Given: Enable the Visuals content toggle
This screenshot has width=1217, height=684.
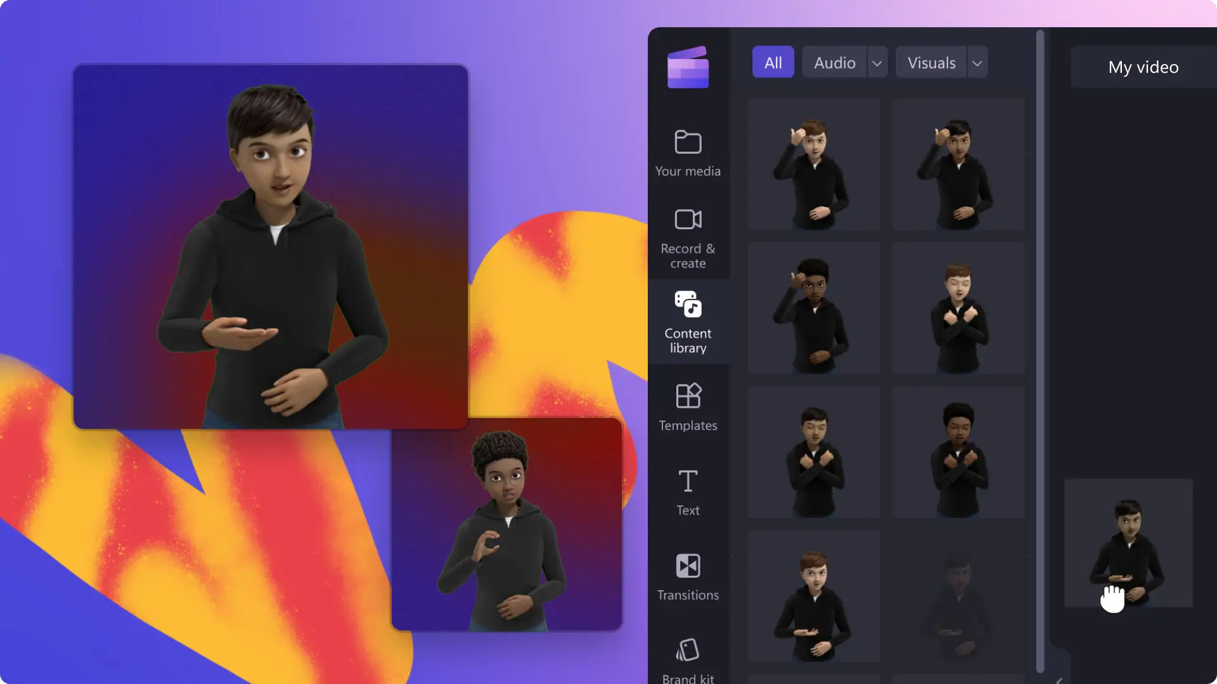Looking at the screenshot, I should [x=931, y=63].
